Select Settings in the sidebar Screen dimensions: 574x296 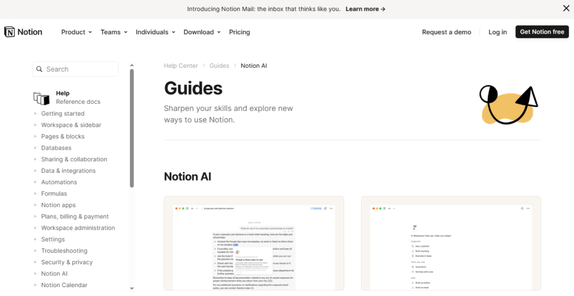click(x=53, y=239)
